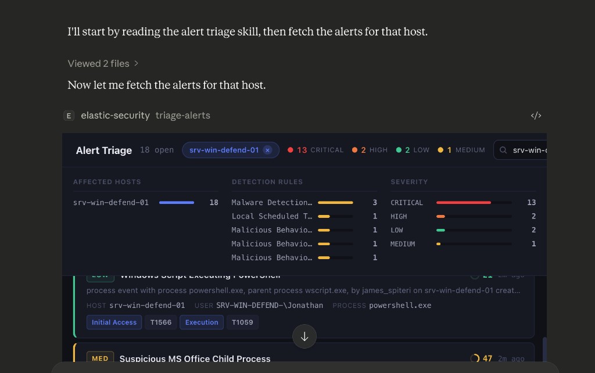595x373 pixels.
Task: Click the red CRITICAL severity dot
Action: pyautogui.click(x=291, y=149)
